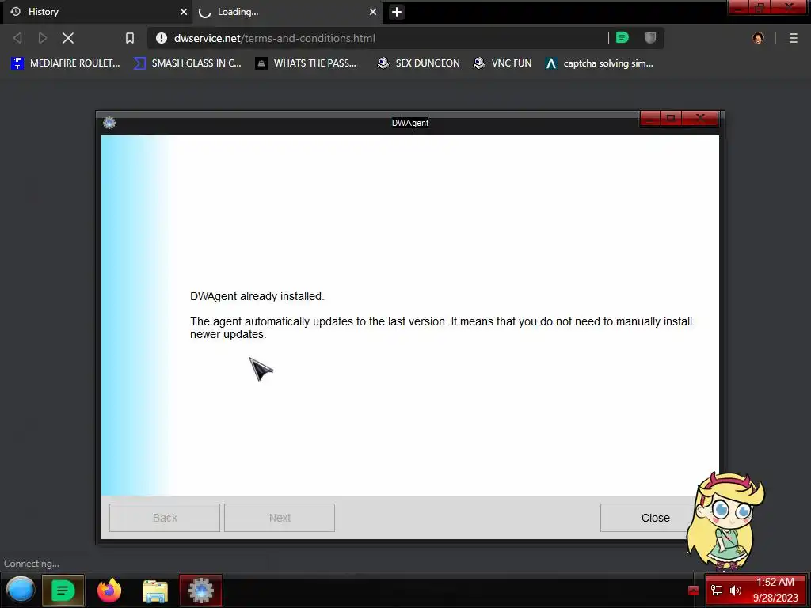This screenshot has width=811, height=608.
Task: Click the Back button in DWAgent
Action: (165, 518)
